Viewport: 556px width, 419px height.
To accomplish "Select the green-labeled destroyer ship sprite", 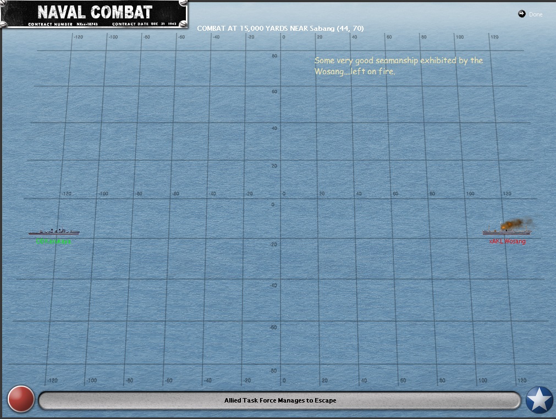I will tap(54, 231).
